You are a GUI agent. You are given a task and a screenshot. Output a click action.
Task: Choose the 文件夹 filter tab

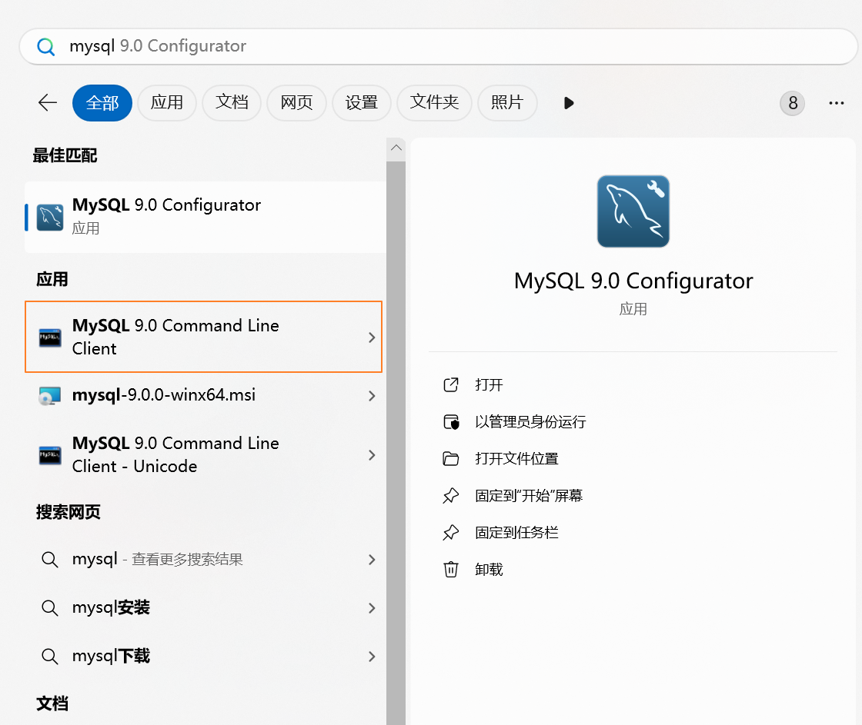pyautogui.click(x=434, y=103)
